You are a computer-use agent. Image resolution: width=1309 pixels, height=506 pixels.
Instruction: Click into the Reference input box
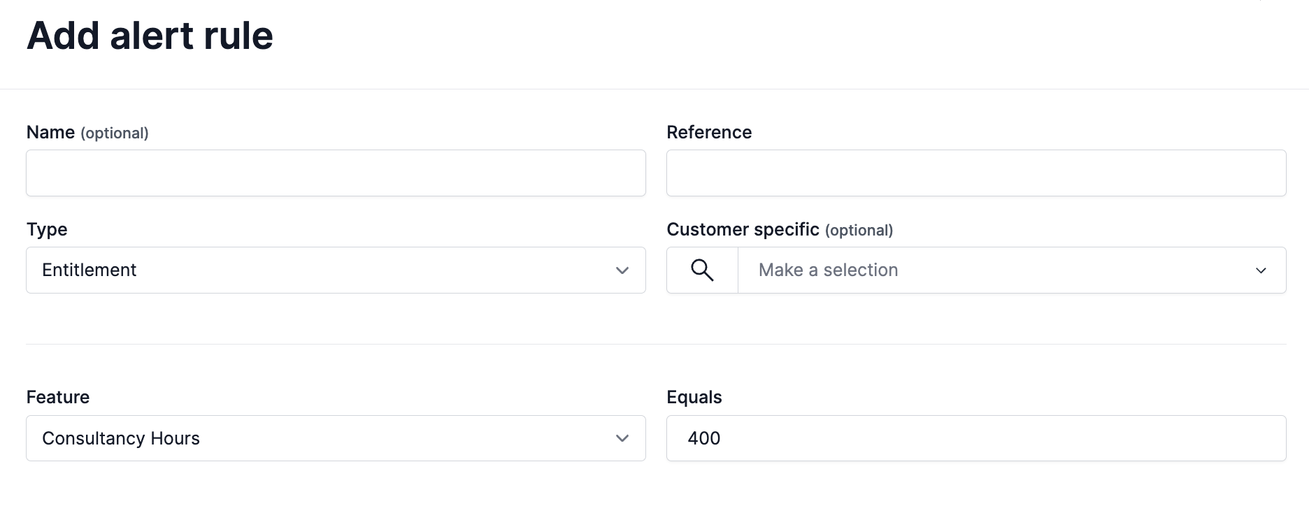pyautogui.click(x=976, y=173)
